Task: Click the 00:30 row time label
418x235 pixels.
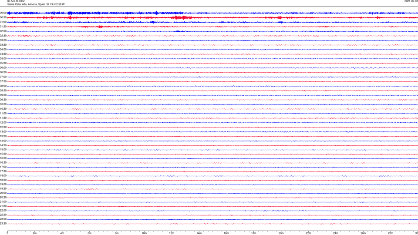Action: tap(3, 17)
